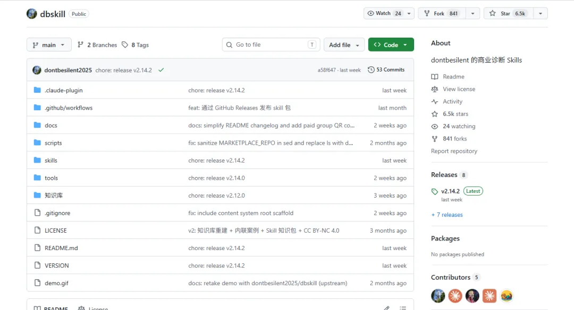574x310 pixels.
Task: Open the main branch selector dropdown
Action: pos(49,45)
